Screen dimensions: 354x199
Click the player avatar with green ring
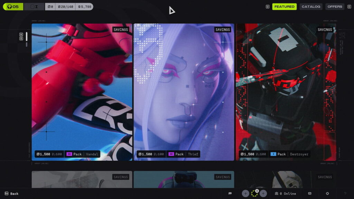coord(254,194)
